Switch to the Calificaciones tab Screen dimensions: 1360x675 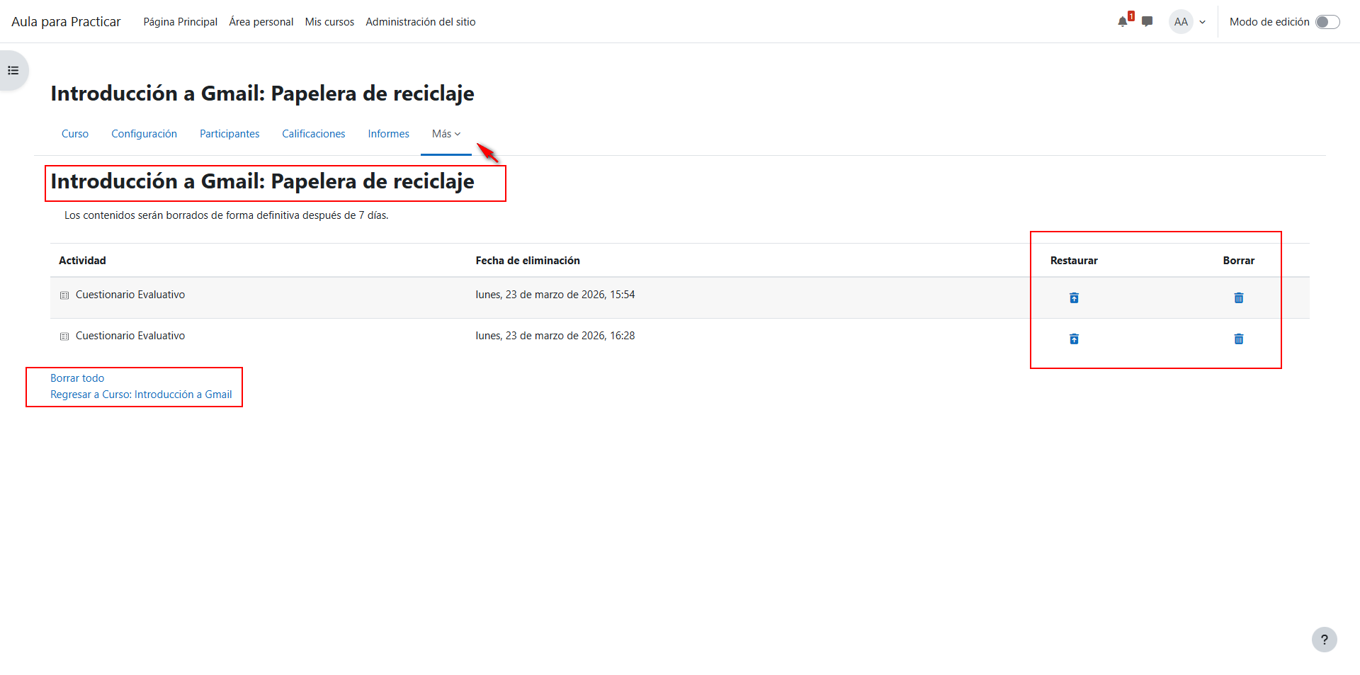(314, 134)
